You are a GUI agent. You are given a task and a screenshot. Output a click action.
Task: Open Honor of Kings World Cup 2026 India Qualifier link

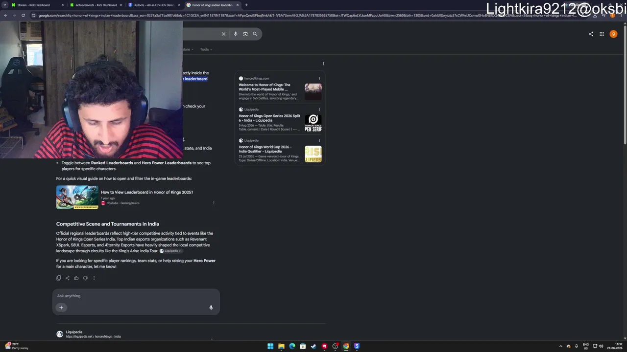tap(265, 149)
